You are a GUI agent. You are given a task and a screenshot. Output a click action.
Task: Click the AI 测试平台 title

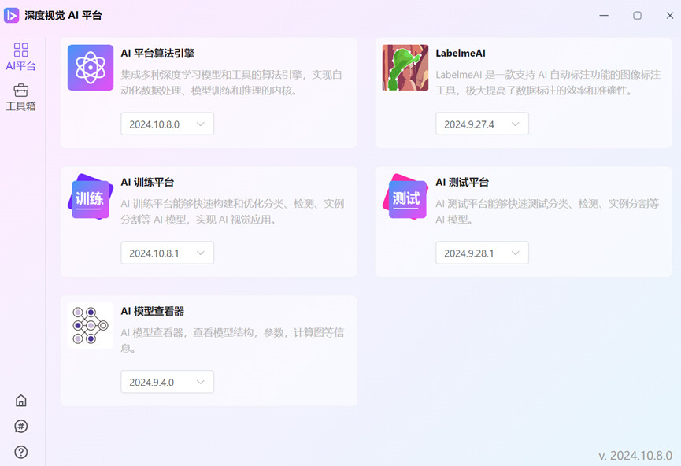coord(462,182)
